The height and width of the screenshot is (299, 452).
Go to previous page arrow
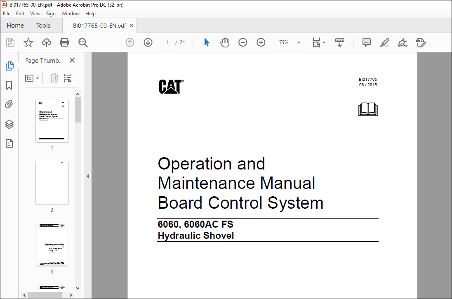pyautogui.click(x=130, y=42)
